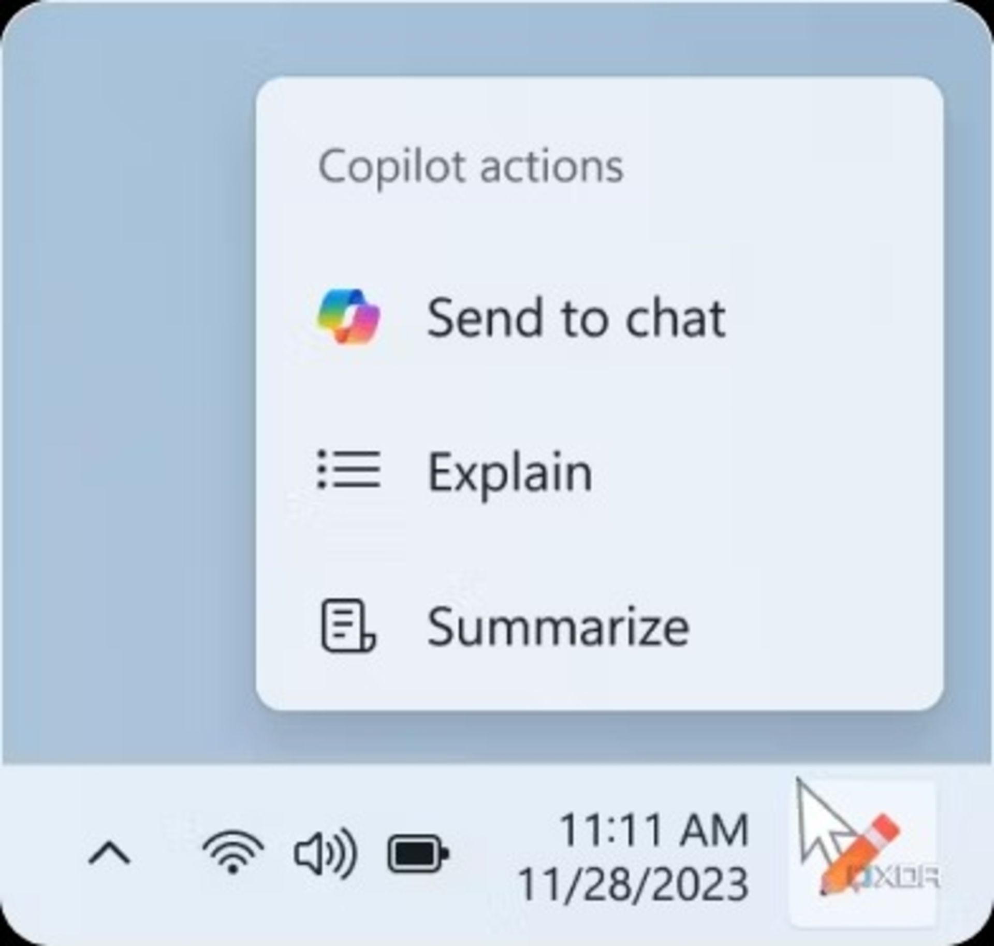Screen dimensions: 994x946
Task: Click the 11:11 AM clock
Action: coord(654,829)
